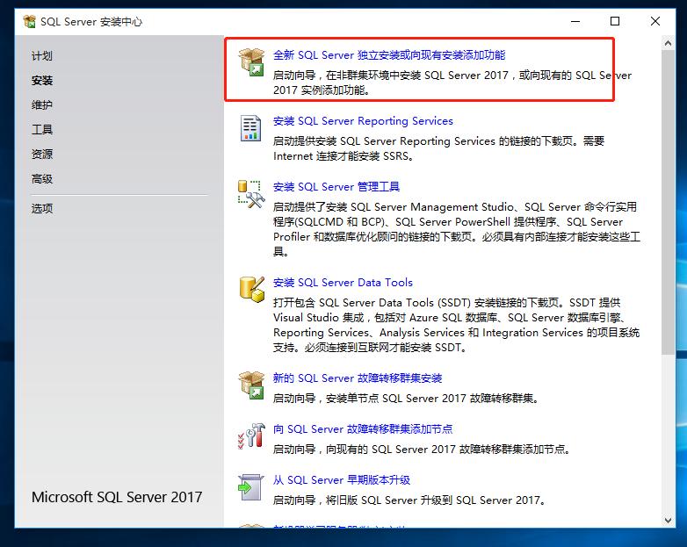Open the 选项 page

(41, 208)
